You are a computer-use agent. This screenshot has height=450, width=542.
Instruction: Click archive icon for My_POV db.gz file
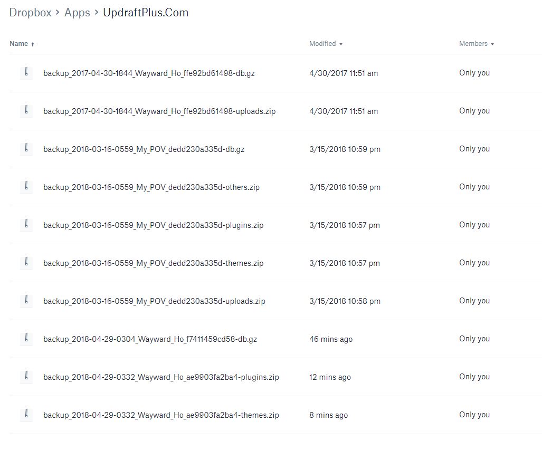click(x=26, y=149)
